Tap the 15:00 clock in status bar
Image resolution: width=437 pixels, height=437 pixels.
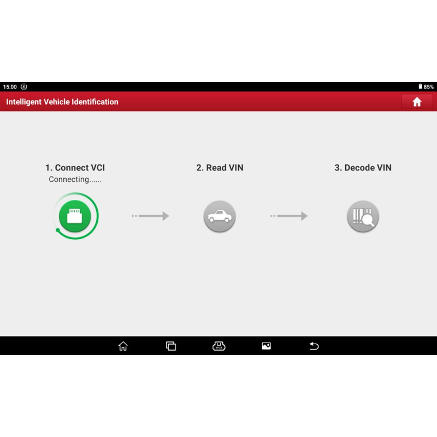[10, 87]
